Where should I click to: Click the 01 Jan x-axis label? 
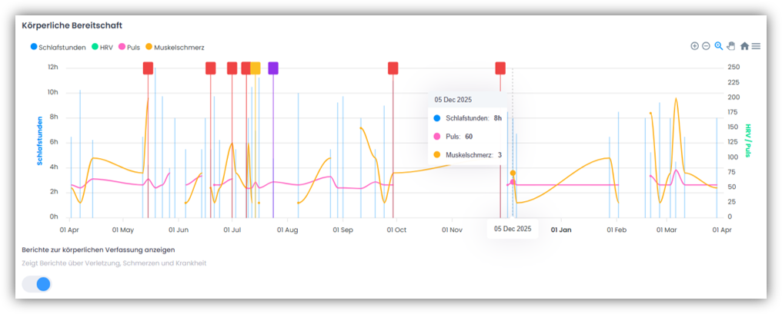561,229
